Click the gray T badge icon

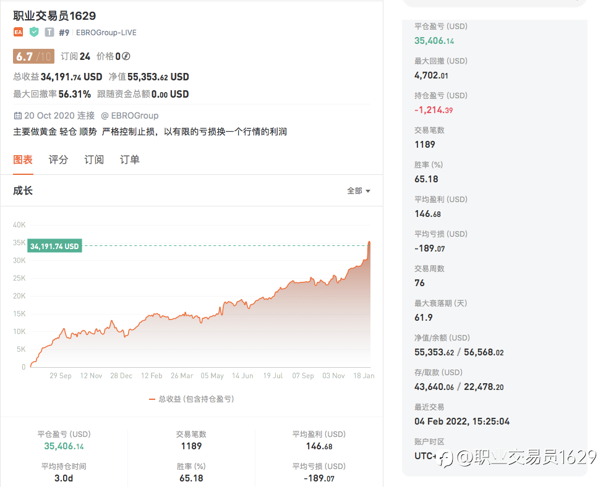(x=49, y=32)
